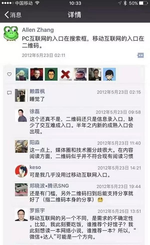Open the red X avatar in likes row
Image resolution: width=150 pixels, height=245 pixels.
(66, 74)
